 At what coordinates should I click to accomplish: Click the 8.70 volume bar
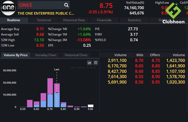click(x=50, y=93)
